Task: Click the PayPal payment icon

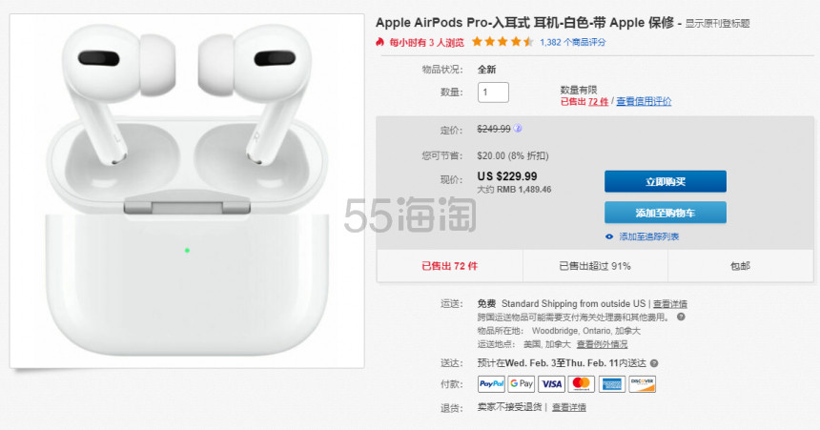Action: click(x=491, y=384)
